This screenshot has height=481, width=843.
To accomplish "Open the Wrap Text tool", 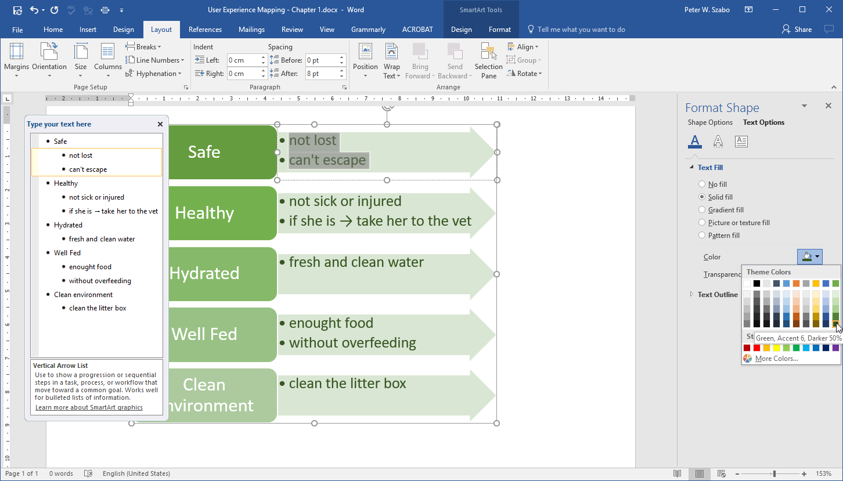I will coord(391,60).
